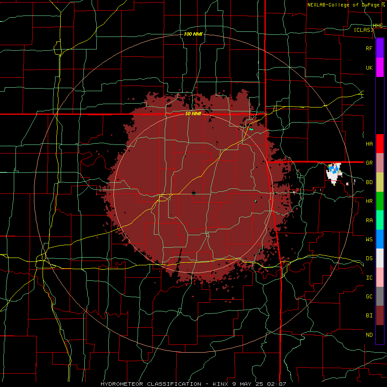The image size is (387, 387).
Task: Click the GC gray color swatch
Action: coord(380,296)
